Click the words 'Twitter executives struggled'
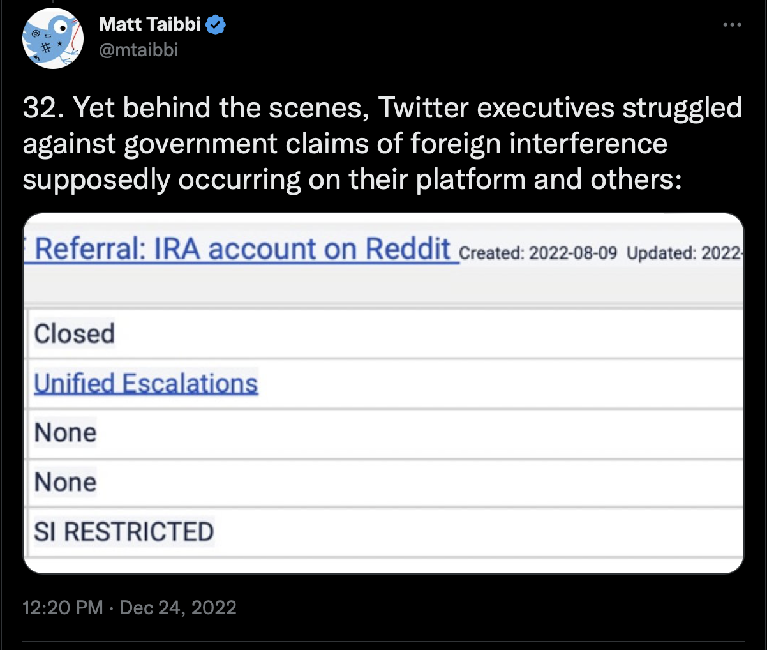This screenshot has width=767, height=650. (x=560, y=108)
